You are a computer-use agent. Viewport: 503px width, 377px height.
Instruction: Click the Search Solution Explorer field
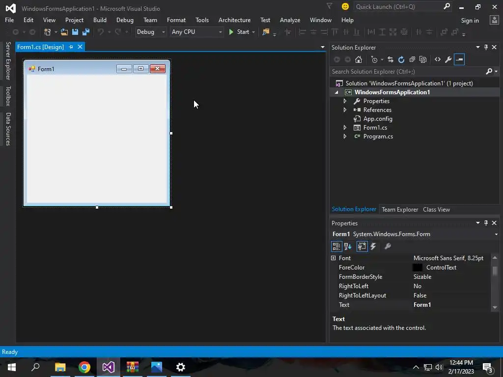407,72
